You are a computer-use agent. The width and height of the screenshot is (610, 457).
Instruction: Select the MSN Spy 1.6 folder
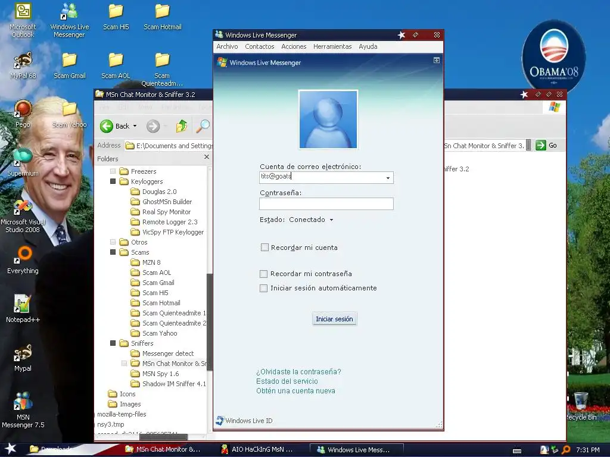(x=155, y=374)
